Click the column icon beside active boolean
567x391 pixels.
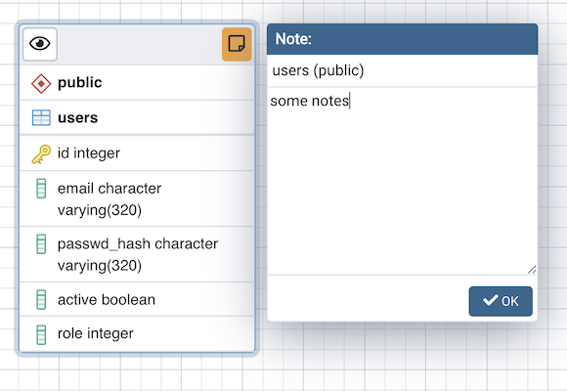[x=41, y=299]
